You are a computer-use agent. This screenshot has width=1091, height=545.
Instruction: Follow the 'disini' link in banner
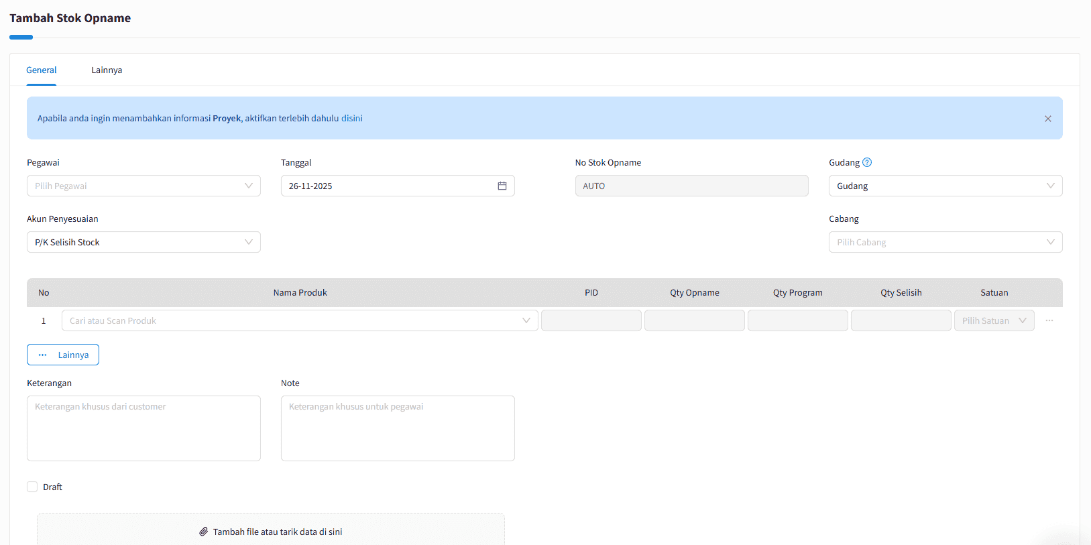pyautogui.click(x=352, y=118)
